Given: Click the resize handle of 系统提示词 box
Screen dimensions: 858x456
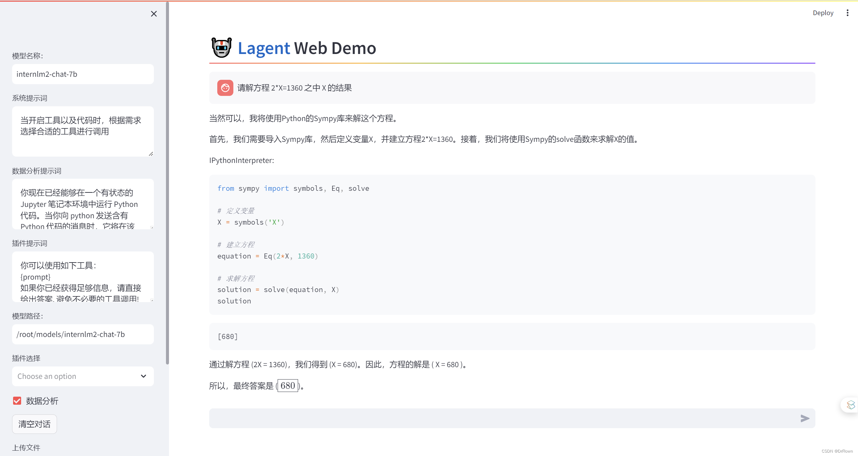Looking at the screenshot, I should [x=151, y=154].
